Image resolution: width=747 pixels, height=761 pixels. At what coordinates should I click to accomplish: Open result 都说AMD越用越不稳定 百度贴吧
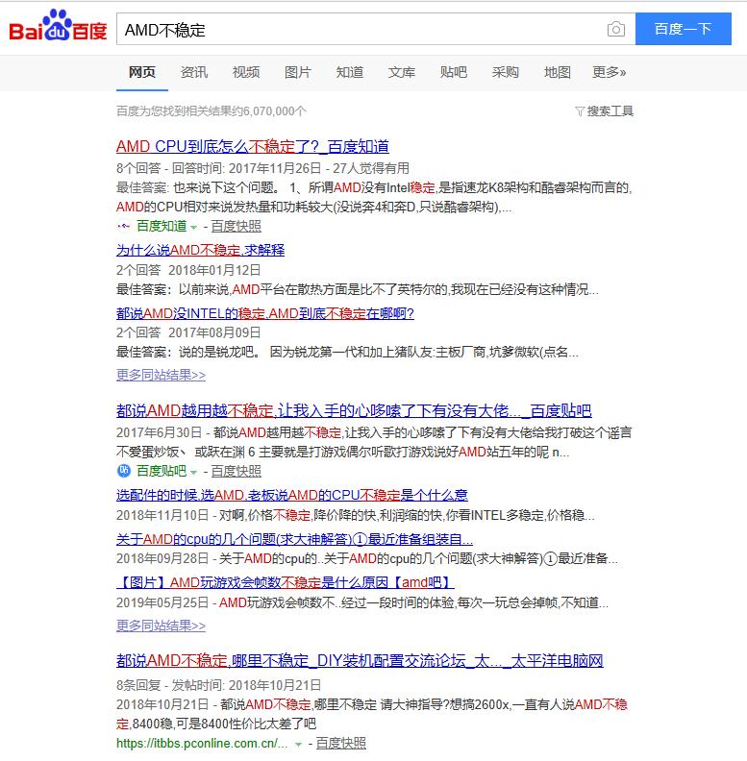pos(354,410)
